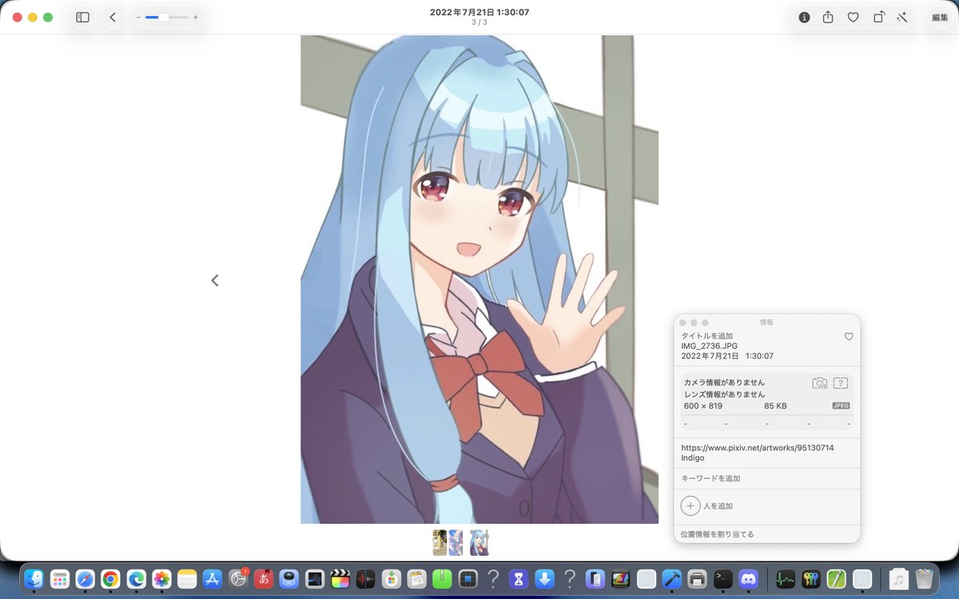Viewport: 959px width, 599px height.
Task: Click the question mark frame icon
Action: pyautogui.click(x=840, y=383)
